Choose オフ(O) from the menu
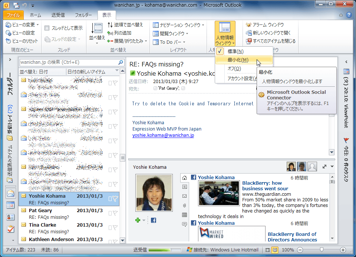 [x=236, y=68]
